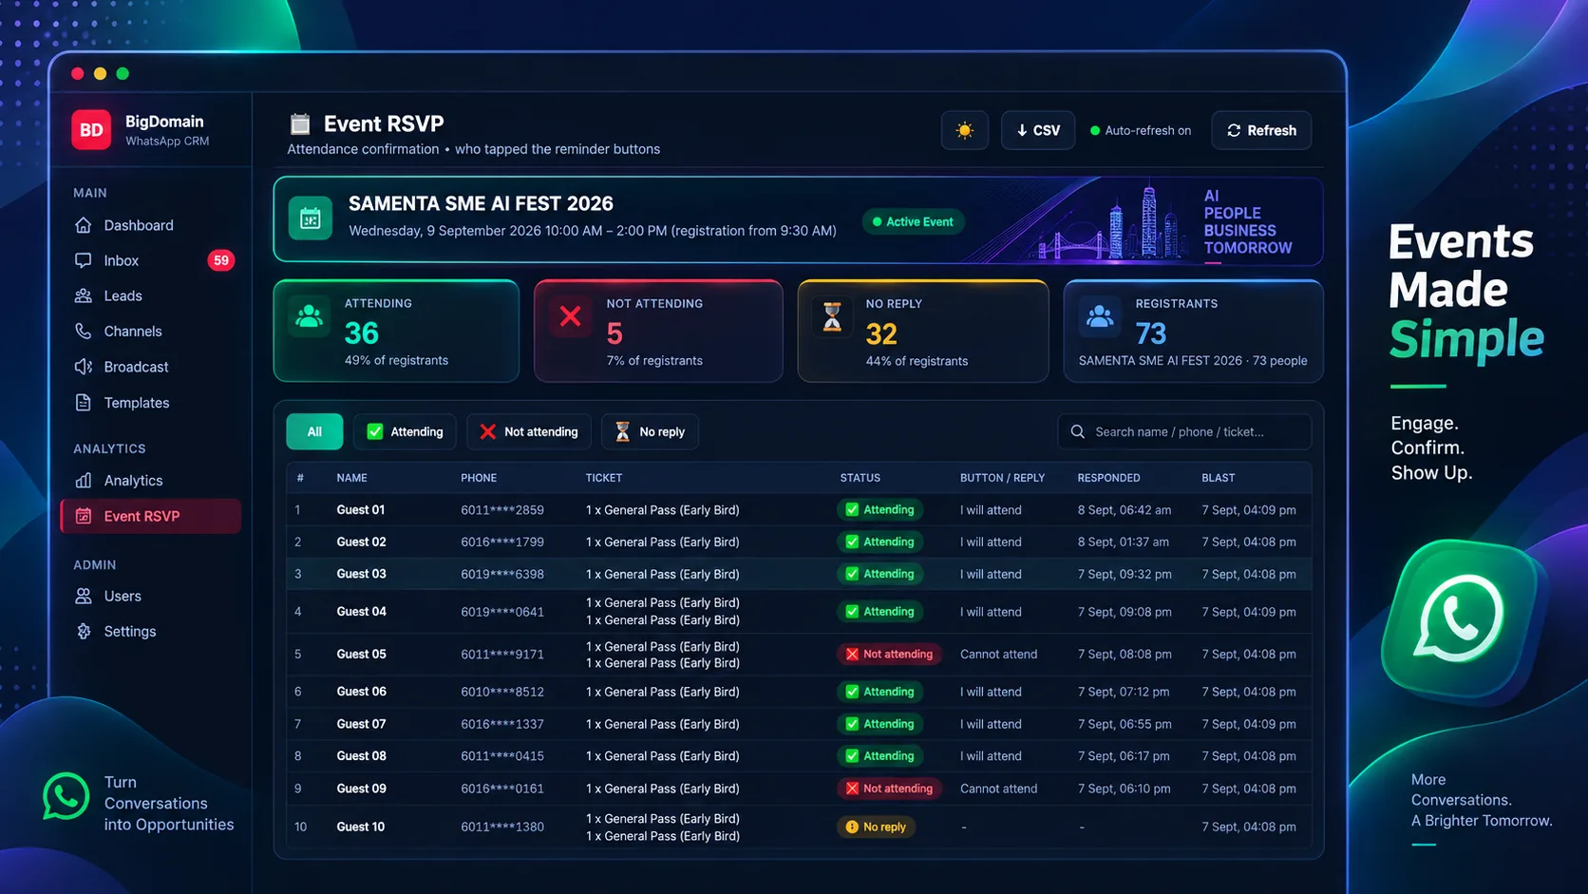
Task: Click the search name / phone / ticket field
Action: coord(1184,431)
